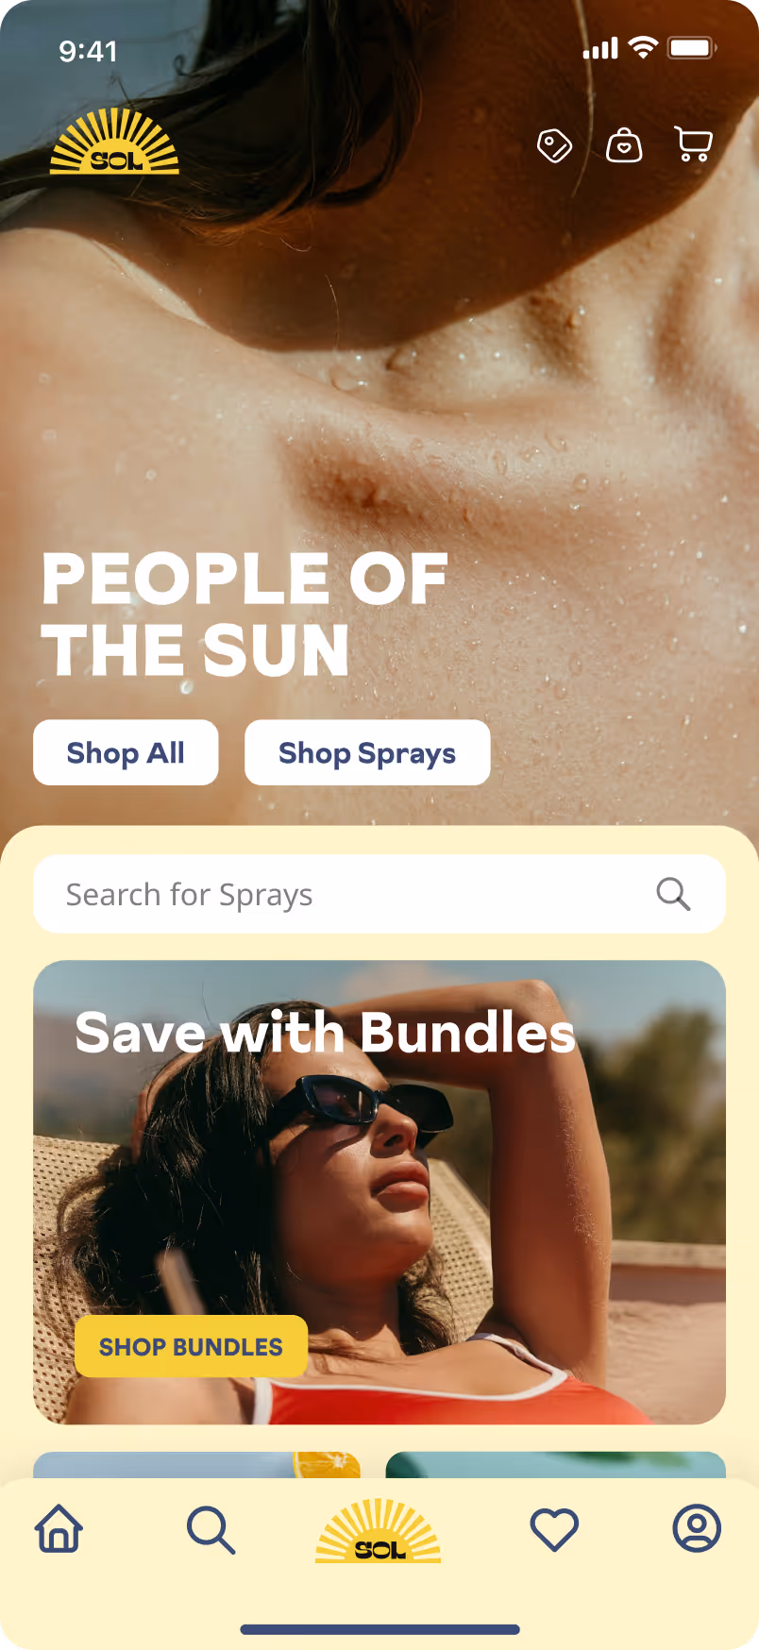Image resolution: width=759 pixels, height=1650 pixels.
Task: Tap the SHOP BUNDLES button
Action: [x=191, y=1346]
